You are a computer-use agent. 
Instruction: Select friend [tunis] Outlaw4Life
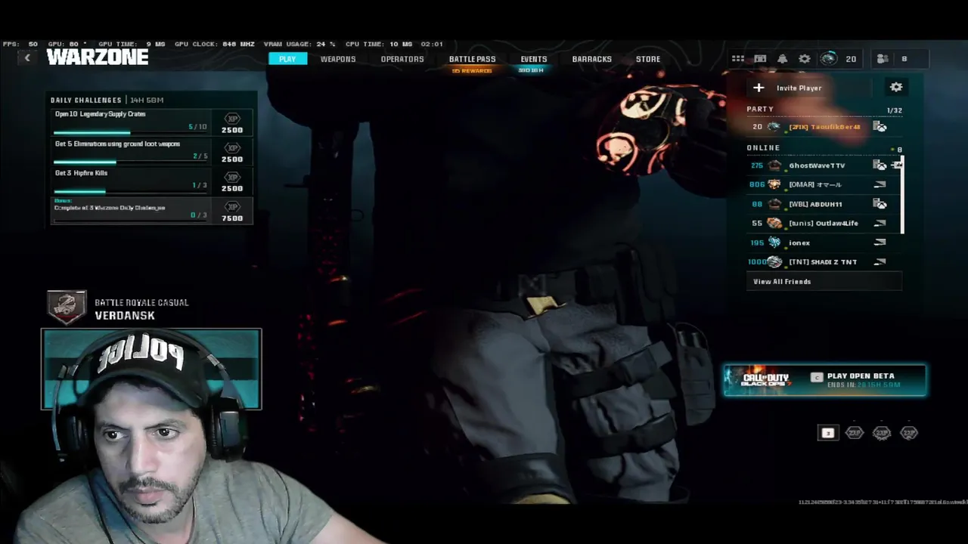coord(824,223)
